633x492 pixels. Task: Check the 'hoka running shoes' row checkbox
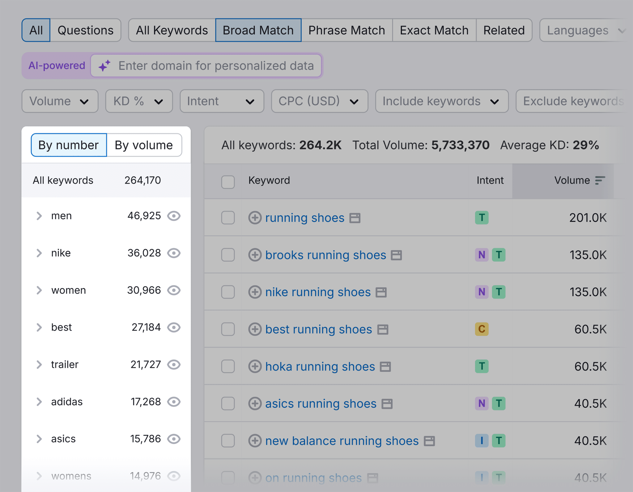click(x=228, y=366)
